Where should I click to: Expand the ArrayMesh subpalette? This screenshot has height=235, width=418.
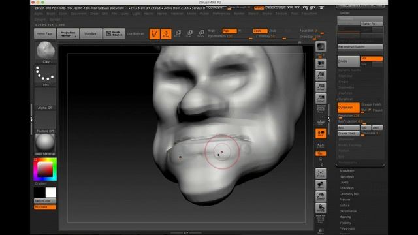click(x=347, y=171)
